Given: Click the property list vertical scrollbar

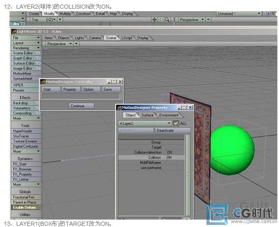Looking at the screenshot, I should click(x=188, y=175).
